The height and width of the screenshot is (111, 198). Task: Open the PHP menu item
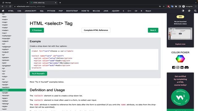[x=61, y=11]
